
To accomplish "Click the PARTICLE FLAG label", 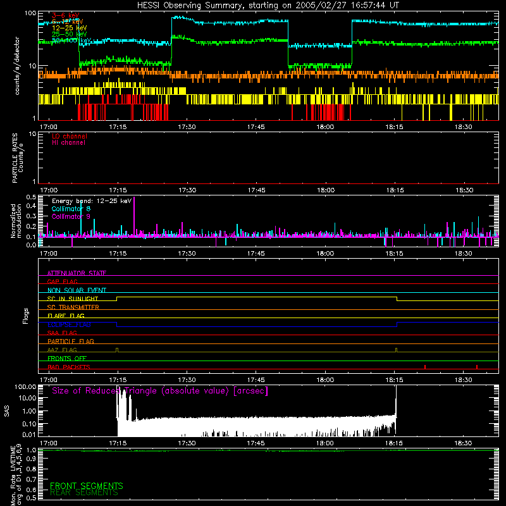I will pos(71,341).
